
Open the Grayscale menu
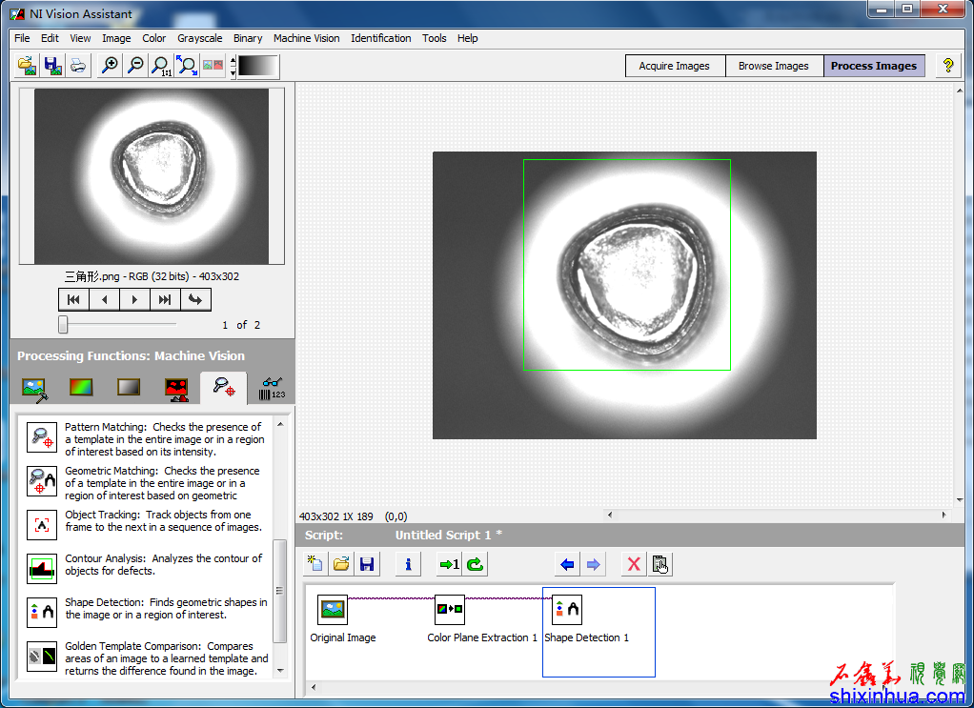click(199, 38)
